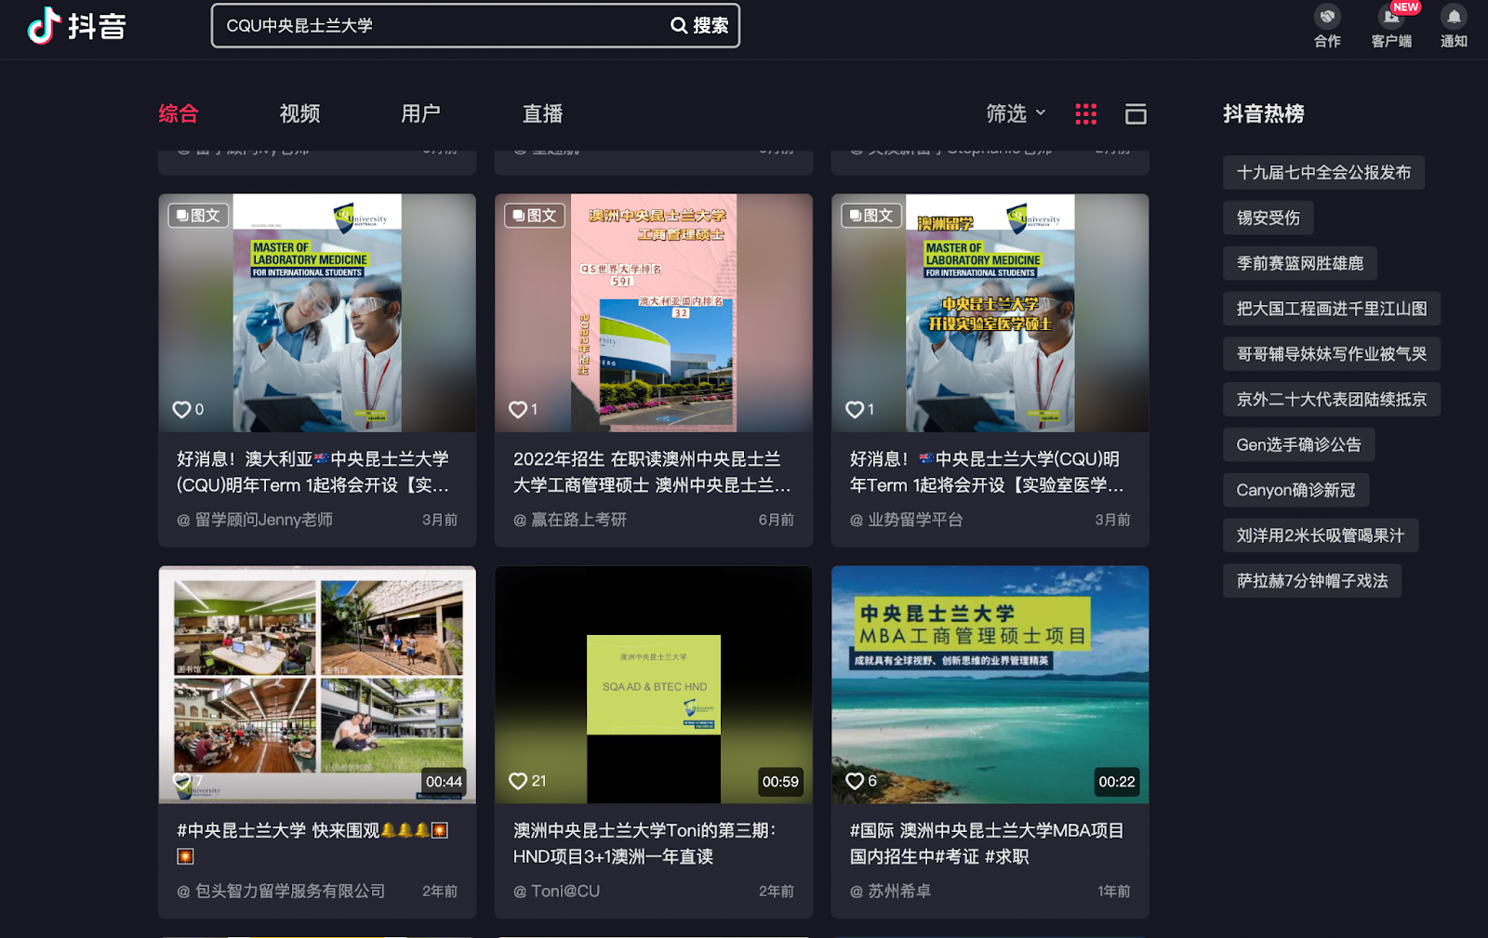Click the 00:59 duration badge
The image size is (1488, 938).
point(780,782)
